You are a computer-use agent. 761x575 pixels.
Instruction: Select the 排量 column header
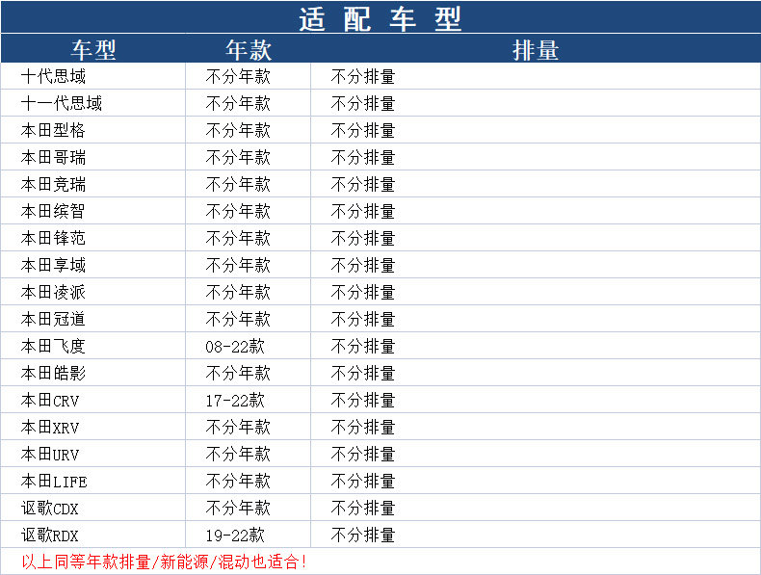[536, 49]
